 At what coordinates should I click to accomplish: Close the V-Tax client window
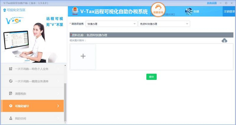(232, 3)
